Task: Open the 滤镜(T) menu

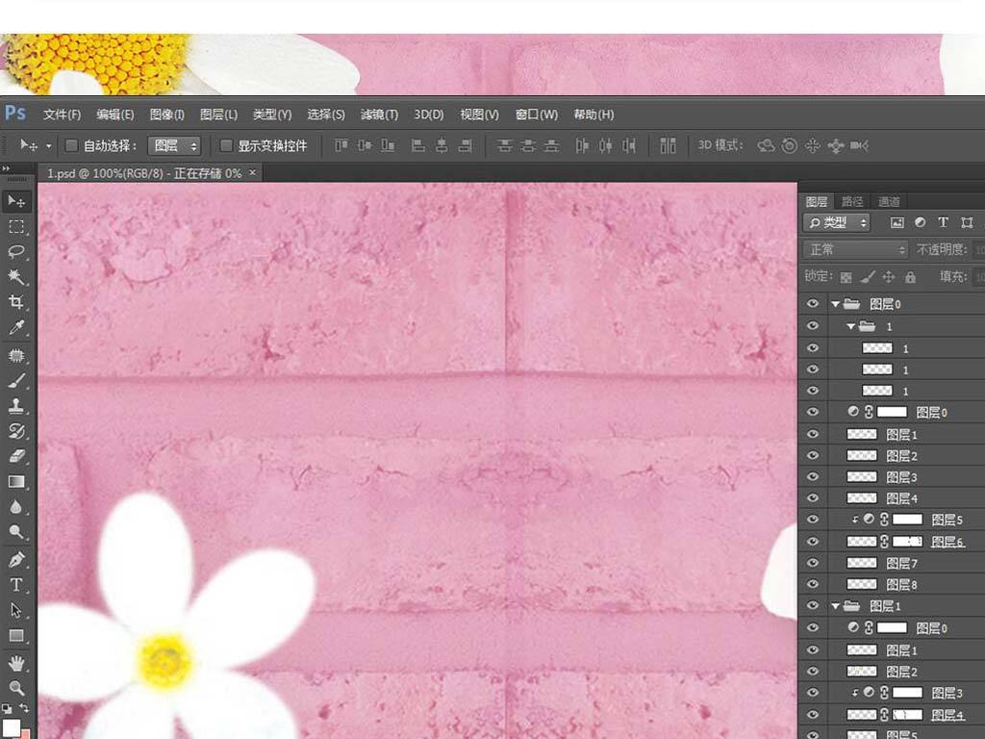Action: pyautogui.click(x=379, y=115)
